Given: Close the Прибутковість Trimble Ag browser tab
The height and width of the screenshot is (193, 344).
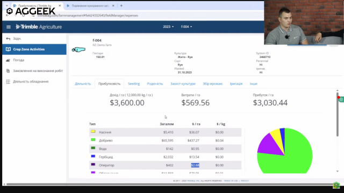Looking at the screenshot, I should (60, 6).
